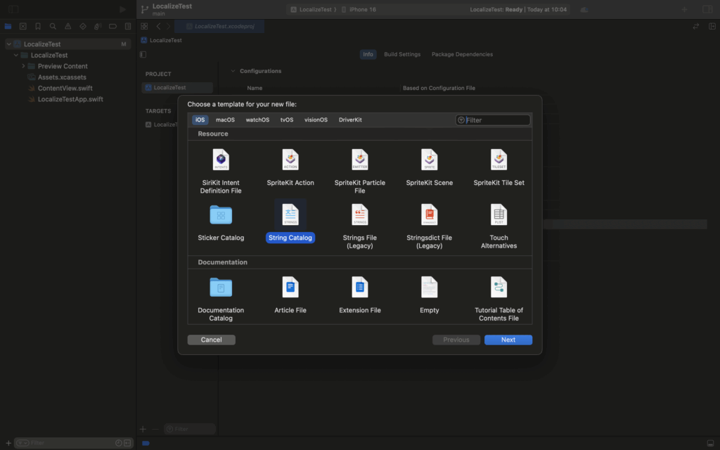Select the Touch Alternatives template
720x450 pixels.
tap(499, 226)
